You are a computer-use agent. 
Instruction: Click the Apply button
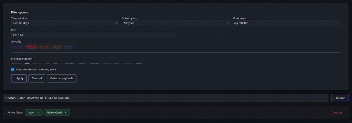(19, 78)
